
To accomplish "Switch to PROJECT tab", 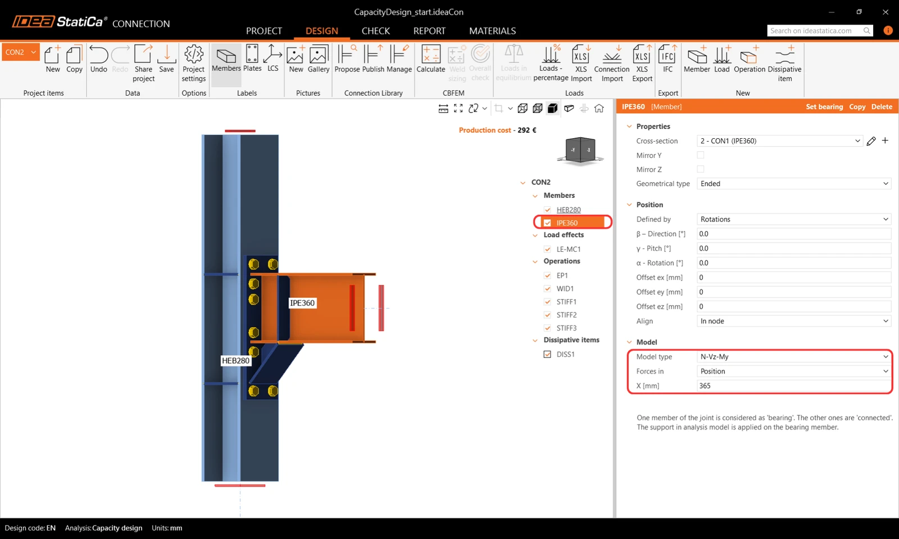I will 264,31.
